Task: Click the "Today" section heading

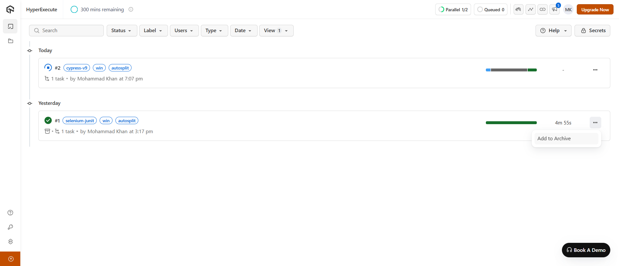Action: (x=45, y=50)
